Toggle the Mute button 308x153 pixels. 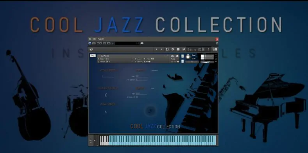pos(183,61)
